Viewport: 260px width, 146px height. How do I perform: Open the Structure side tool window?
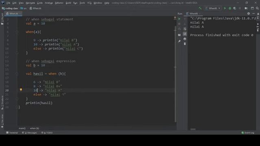coord(2,103)
